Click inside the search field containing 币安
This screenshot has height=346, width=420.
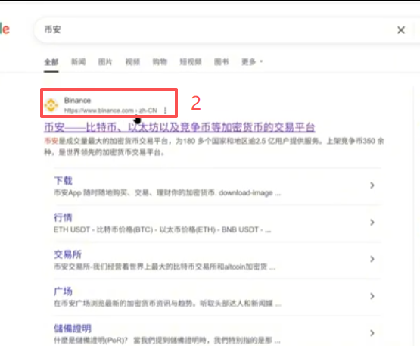point(214,30)
